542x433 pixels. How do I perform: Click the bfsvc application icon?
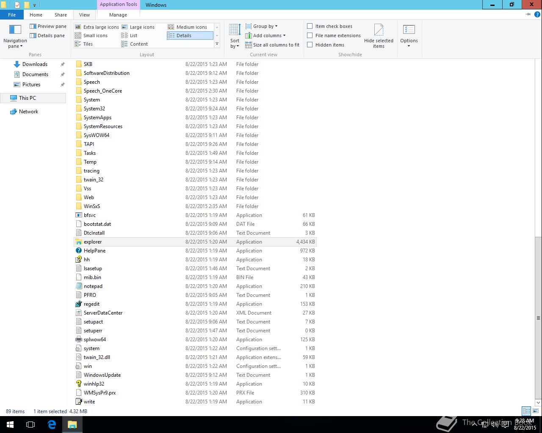click(x=78, y=215)
